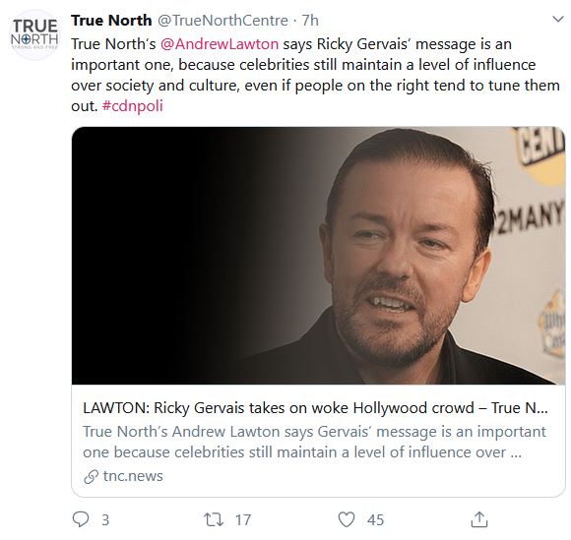Click the 45 likes count
The image size is (571, 540).
(x=375, y=520)
